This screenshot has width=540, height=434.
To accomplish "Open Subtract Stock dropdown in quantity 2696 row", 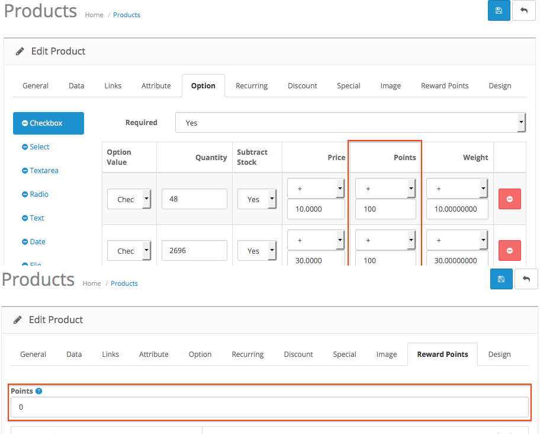I will [x=257, y=251].
